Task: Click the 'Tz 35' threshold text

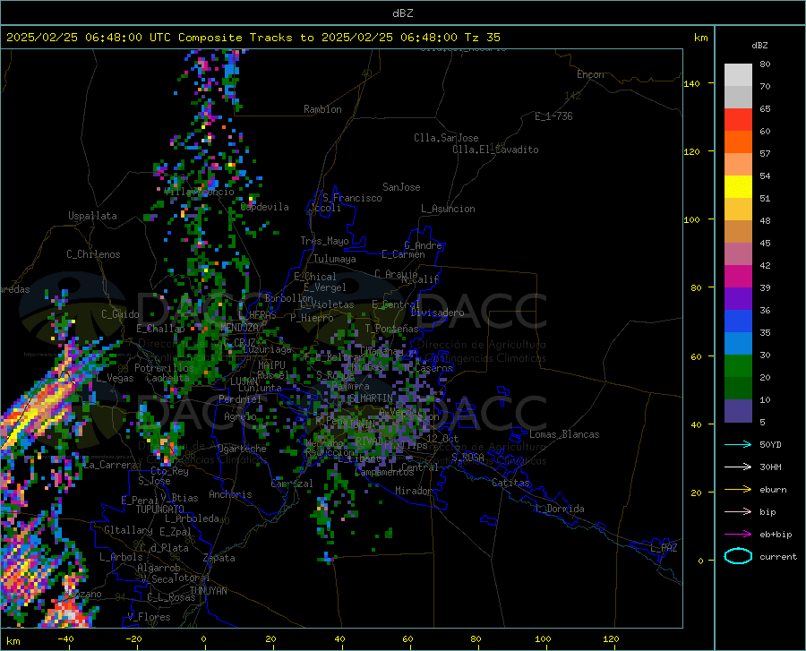Action: click(x=482, y=38)
